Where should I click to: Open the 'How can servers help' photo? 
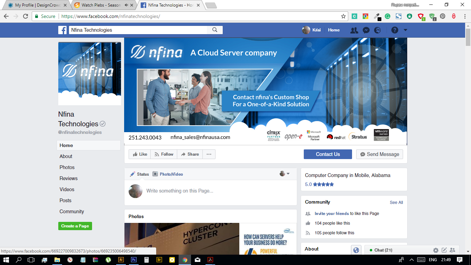click(x=268, y=239)
